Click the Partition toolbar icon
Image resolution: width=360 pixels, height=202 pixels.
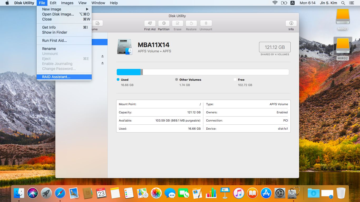(164, 23)
